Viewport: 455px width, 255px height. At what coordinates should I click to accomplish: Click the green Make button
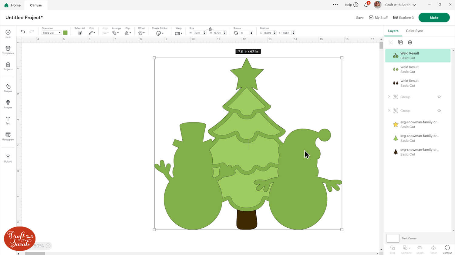[434, 18]
